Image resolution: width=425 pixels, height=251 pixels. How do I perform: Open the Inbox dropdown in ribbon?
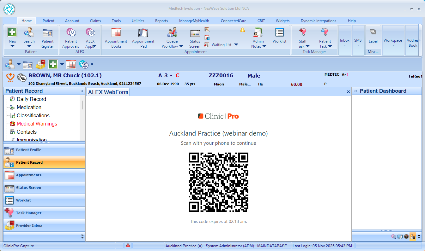click(345, 45)
